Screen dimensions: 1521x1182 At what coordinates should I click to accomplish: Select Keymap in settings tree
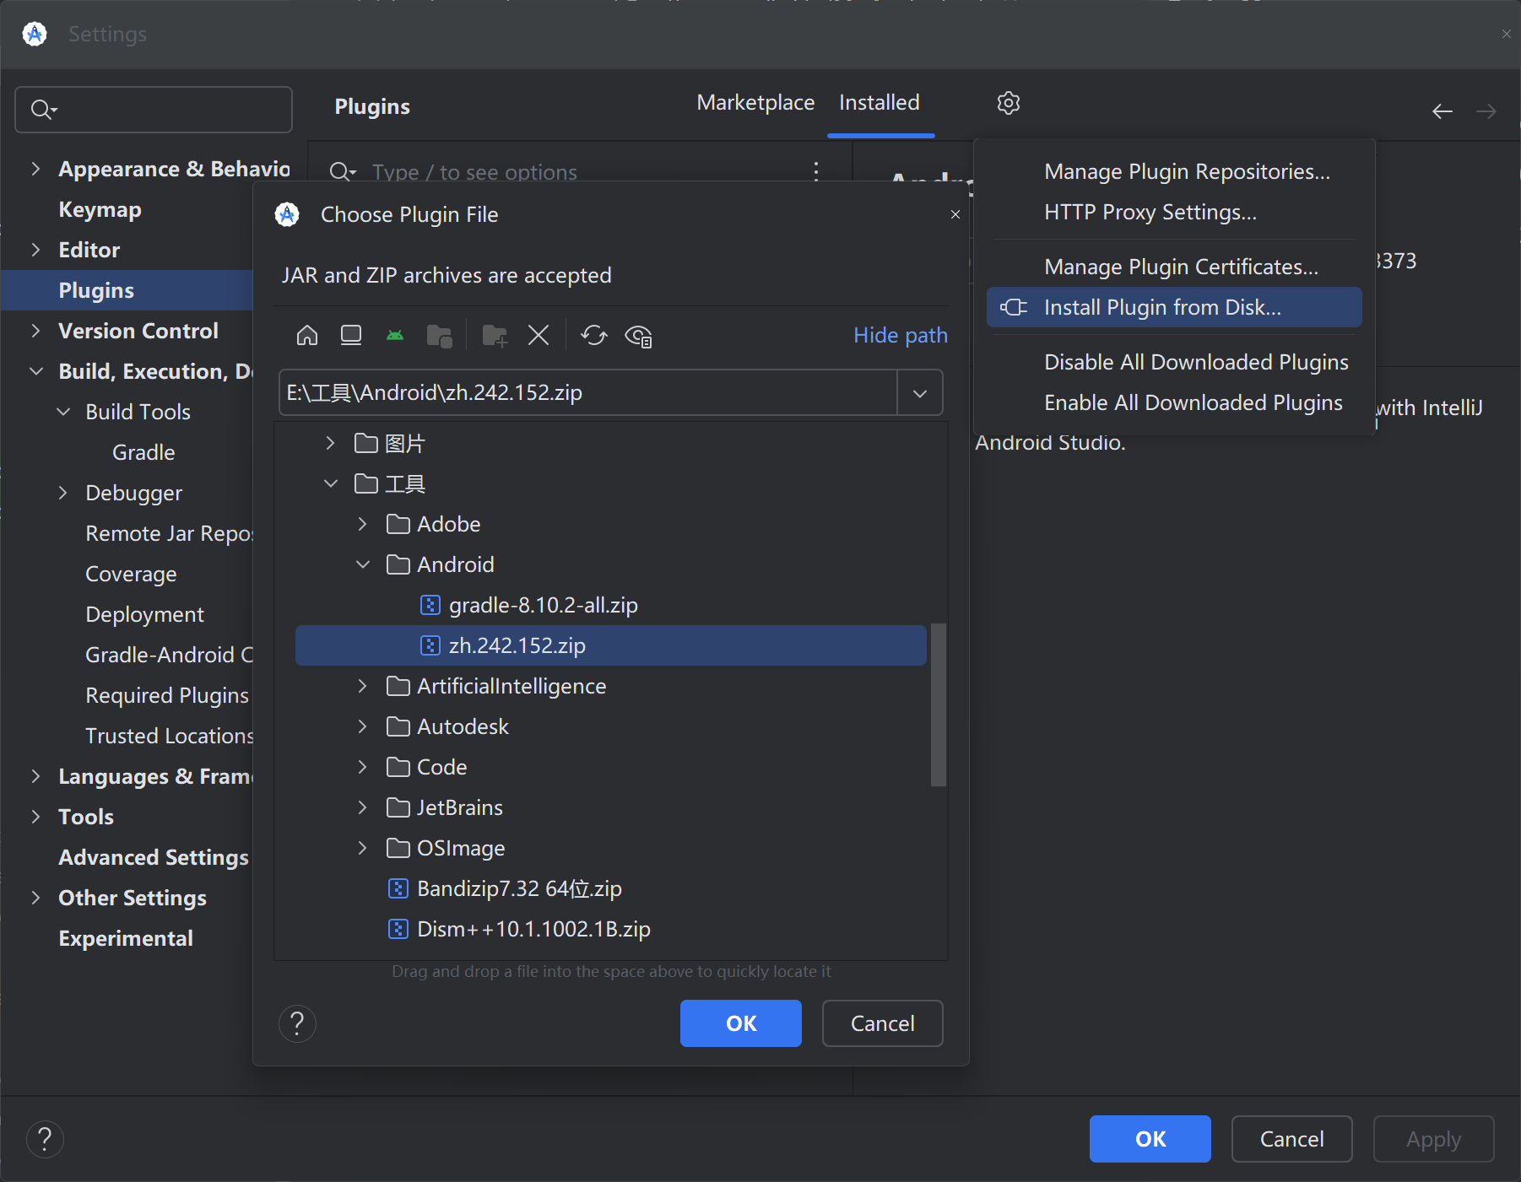point(100,209)
